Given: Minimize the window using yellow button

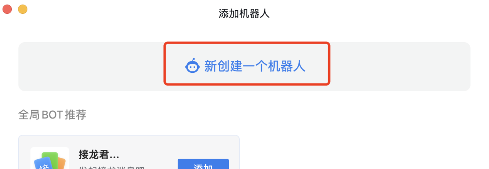Looking at the screenshot, I should 22,9.
